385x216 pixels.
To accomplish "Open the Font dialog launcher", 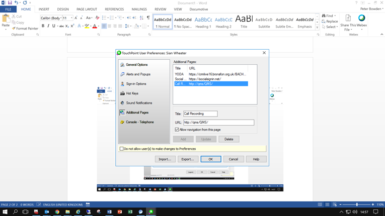I will (x=99, y=35).
